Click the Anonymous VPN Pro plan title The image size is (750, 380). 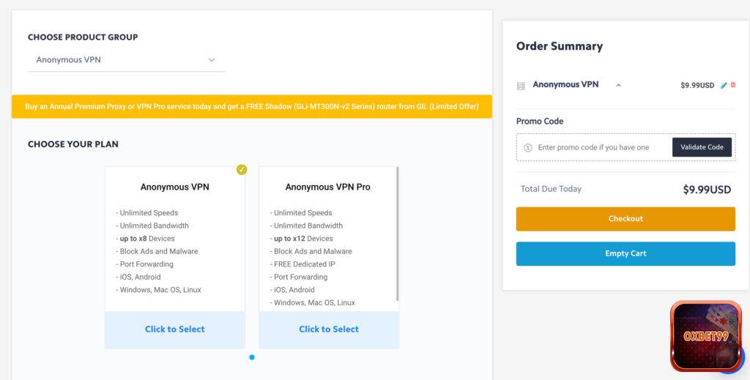pyautogui.click(x=327, y=187)
